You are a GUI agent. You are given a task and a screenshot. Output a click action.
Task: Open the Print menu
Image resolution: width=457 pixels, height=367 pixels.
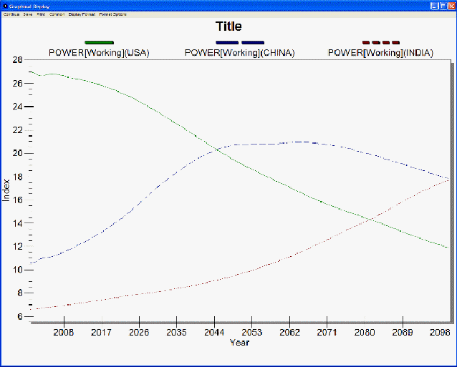(41, 14)
